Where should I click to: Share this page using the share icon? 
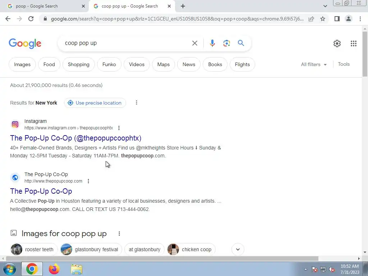[x=311, y=19]
